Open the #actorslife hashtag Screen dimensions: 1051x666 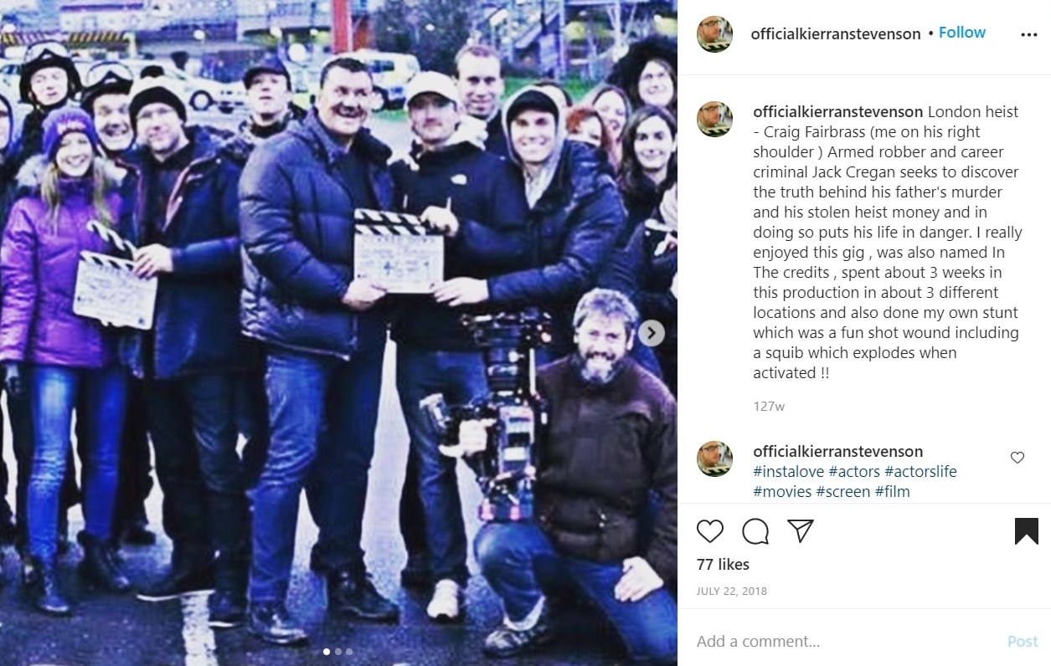(x=920, y=471)
